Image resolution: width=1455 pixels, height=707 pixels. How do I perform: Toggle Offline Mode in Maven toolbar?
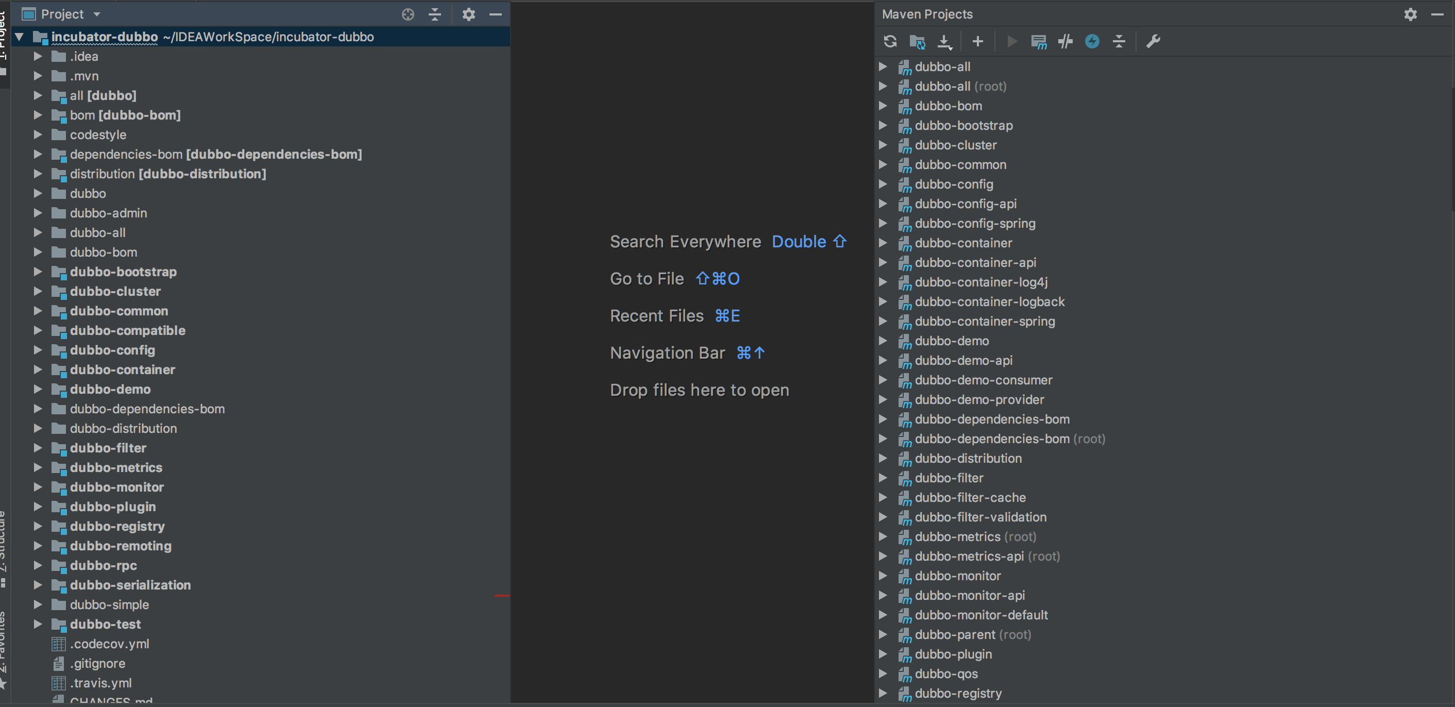pos(1065,41)
